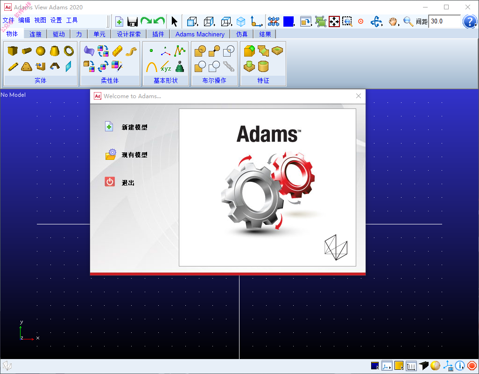Select the polyline construction tool
This screenshot has width=479, height=374.
(x=180, y=50)
